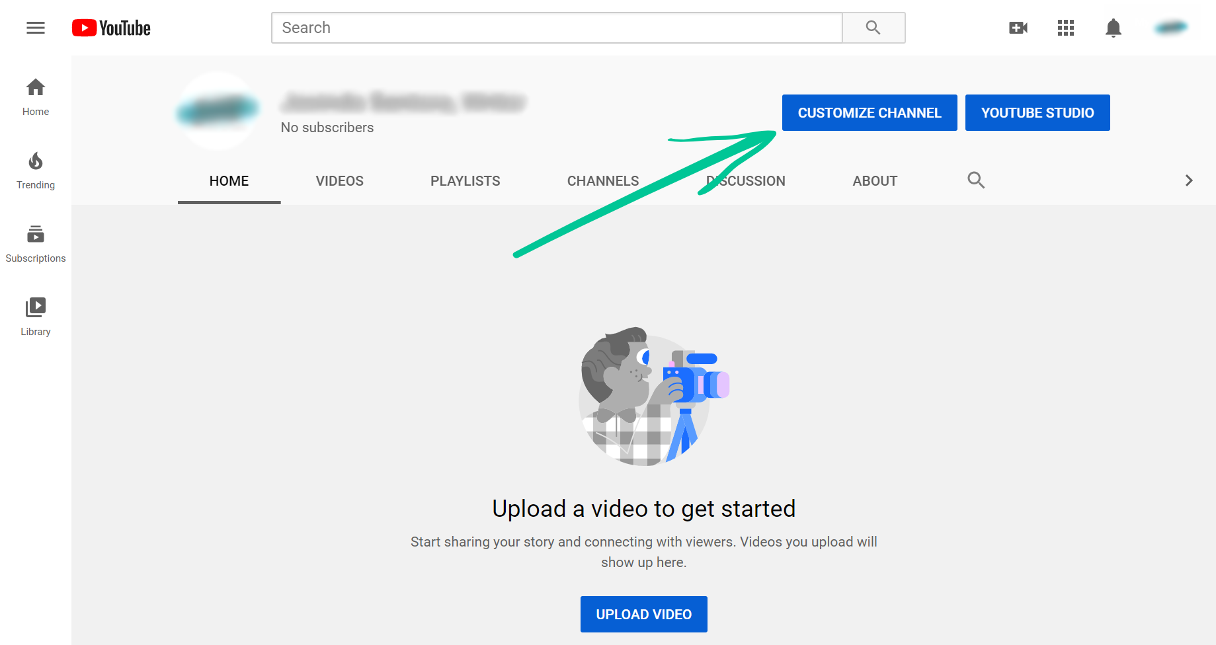Open Library in the sidebar
The width and height of the screenshot is (1216, 645).
(36, 317)
